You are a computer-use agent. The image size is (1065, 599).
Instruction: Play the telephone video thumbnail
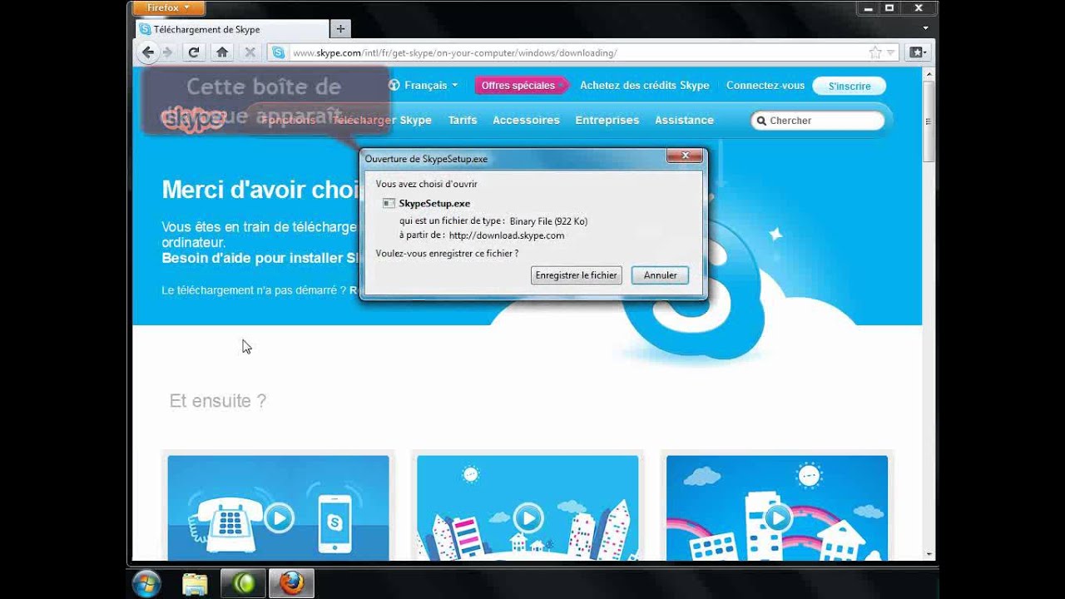(278, 519)
